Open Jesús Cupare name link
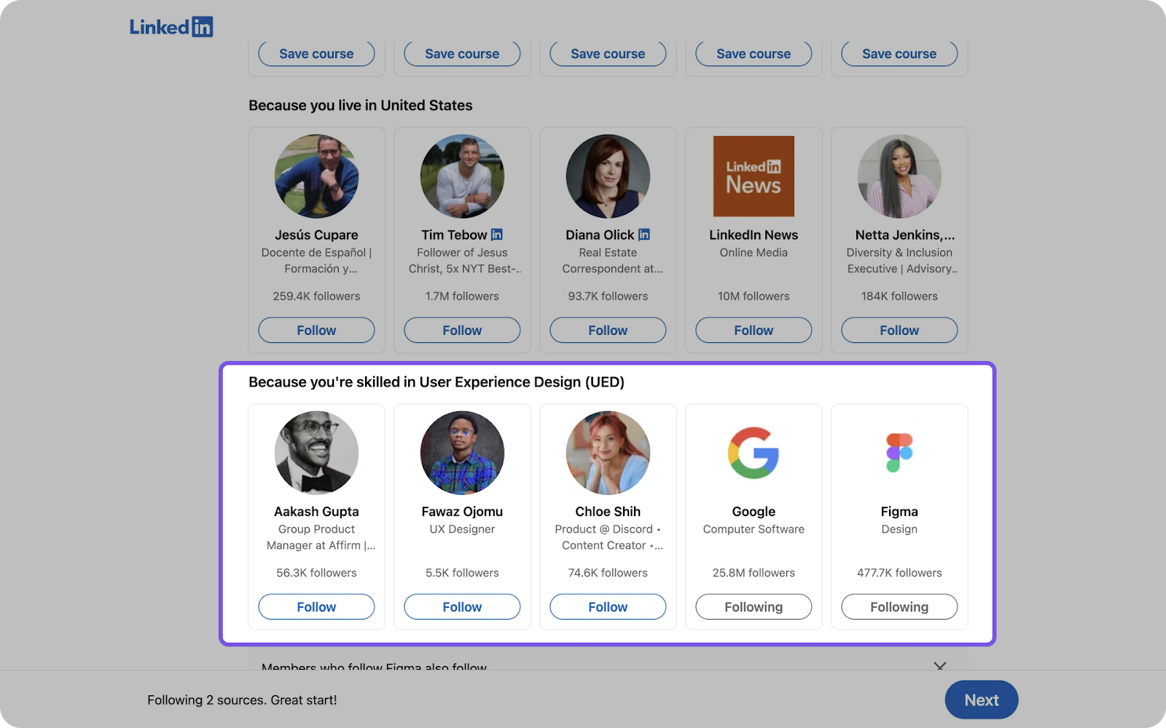The width and height of the screenshot is (1166, 728). [316, 235]
